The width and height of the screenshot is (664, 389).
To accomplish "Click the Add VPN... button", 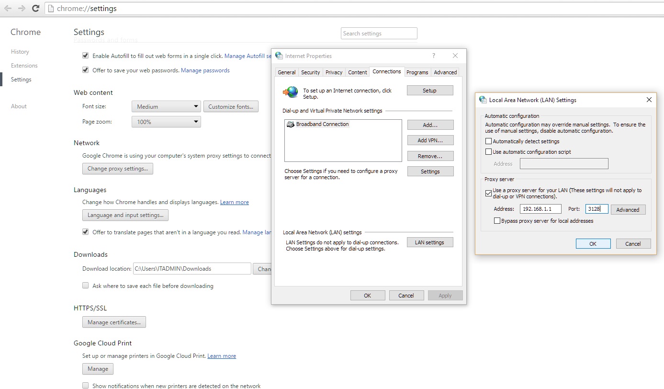I will (430, 140).
